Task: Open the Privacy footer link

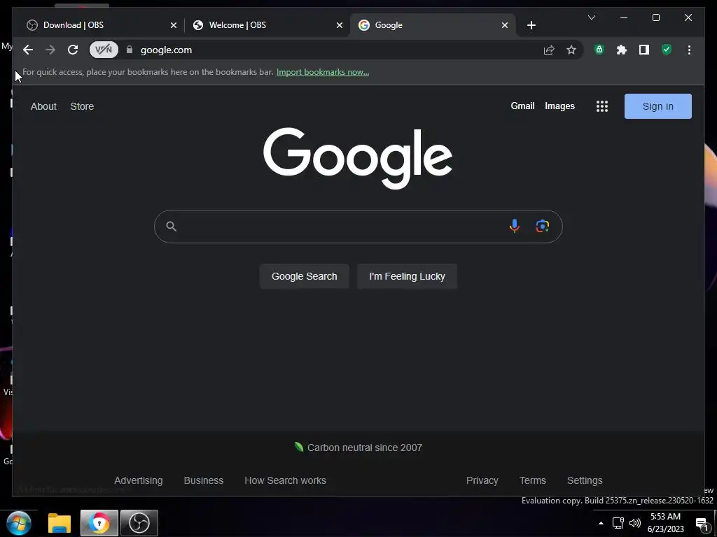Action: click(x=482, y=480)
